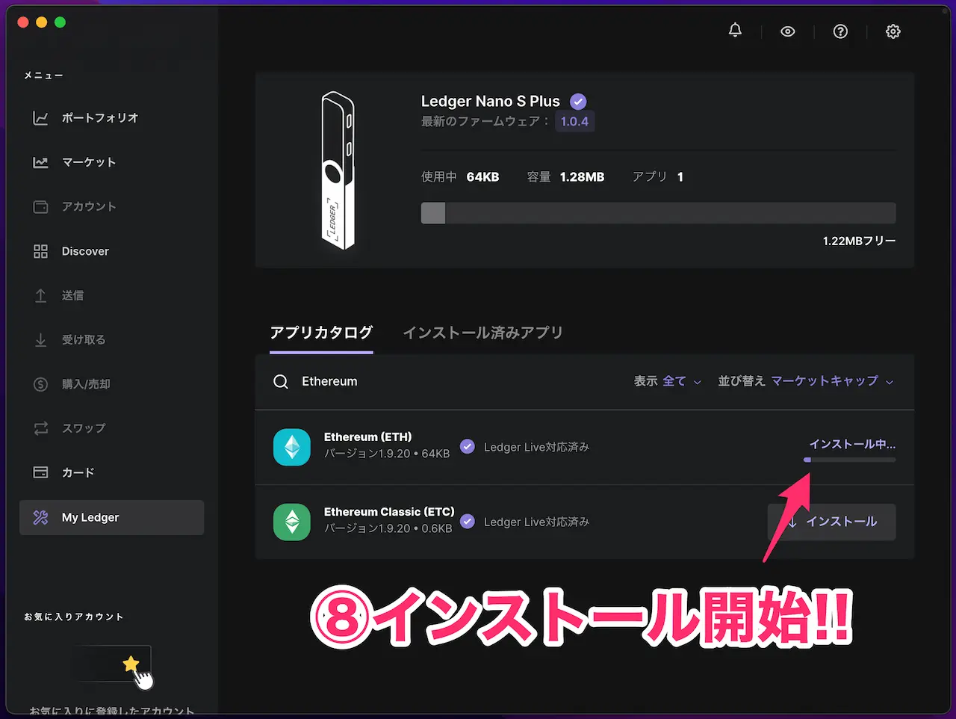Click the 64KB used storage value
Image resolution: width=956 pixels, height=719 pixels.
coord(482,177)
